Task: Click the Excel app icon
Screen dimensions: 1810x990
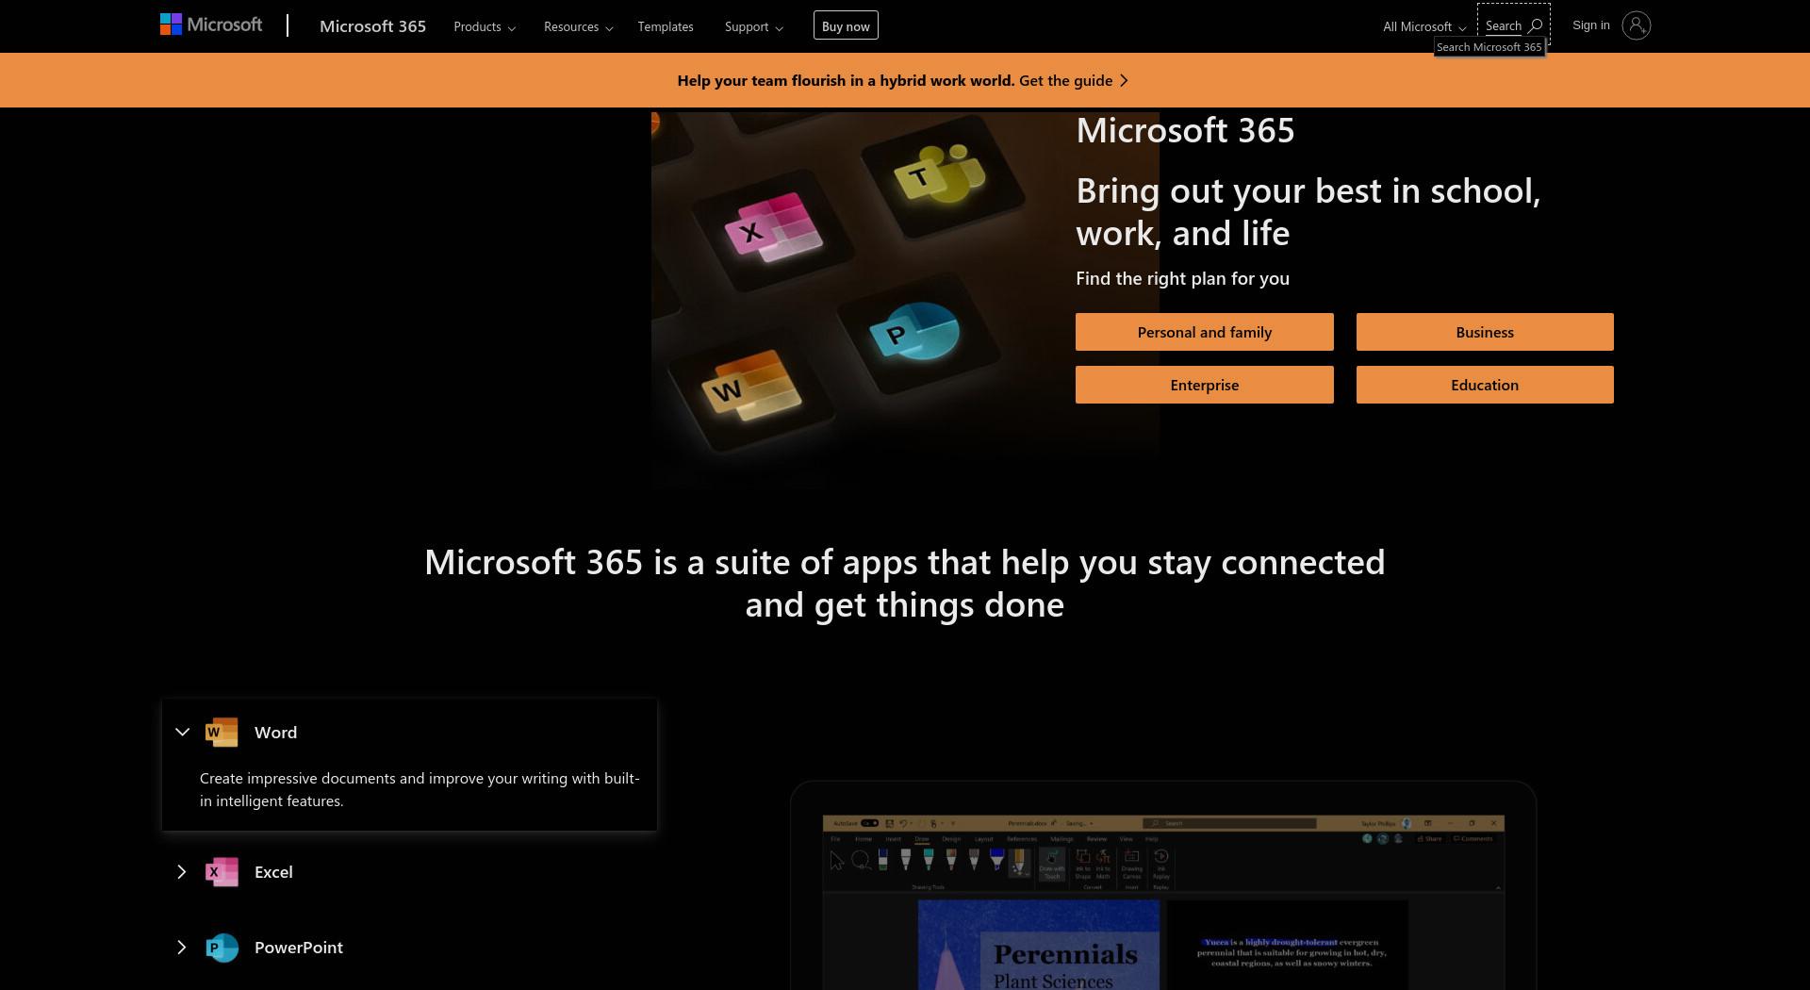Action: tap(222, 872)
